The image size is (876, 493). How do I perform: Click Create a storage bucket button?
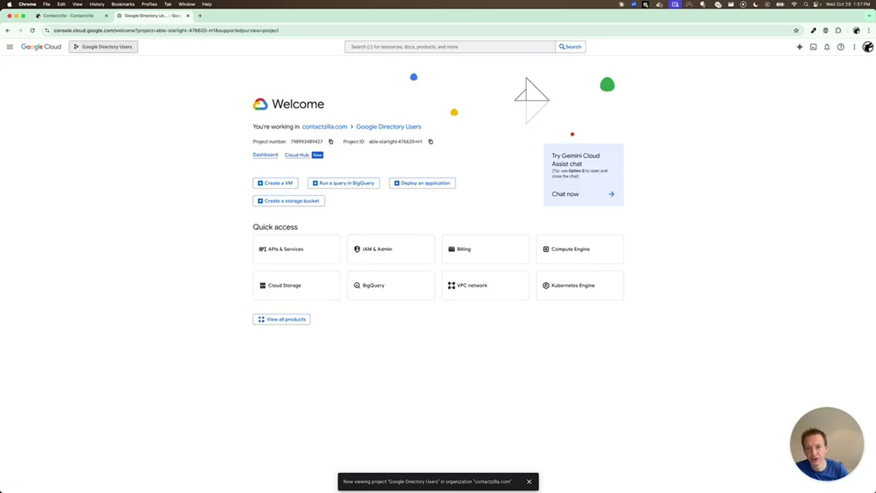(289, 201)
